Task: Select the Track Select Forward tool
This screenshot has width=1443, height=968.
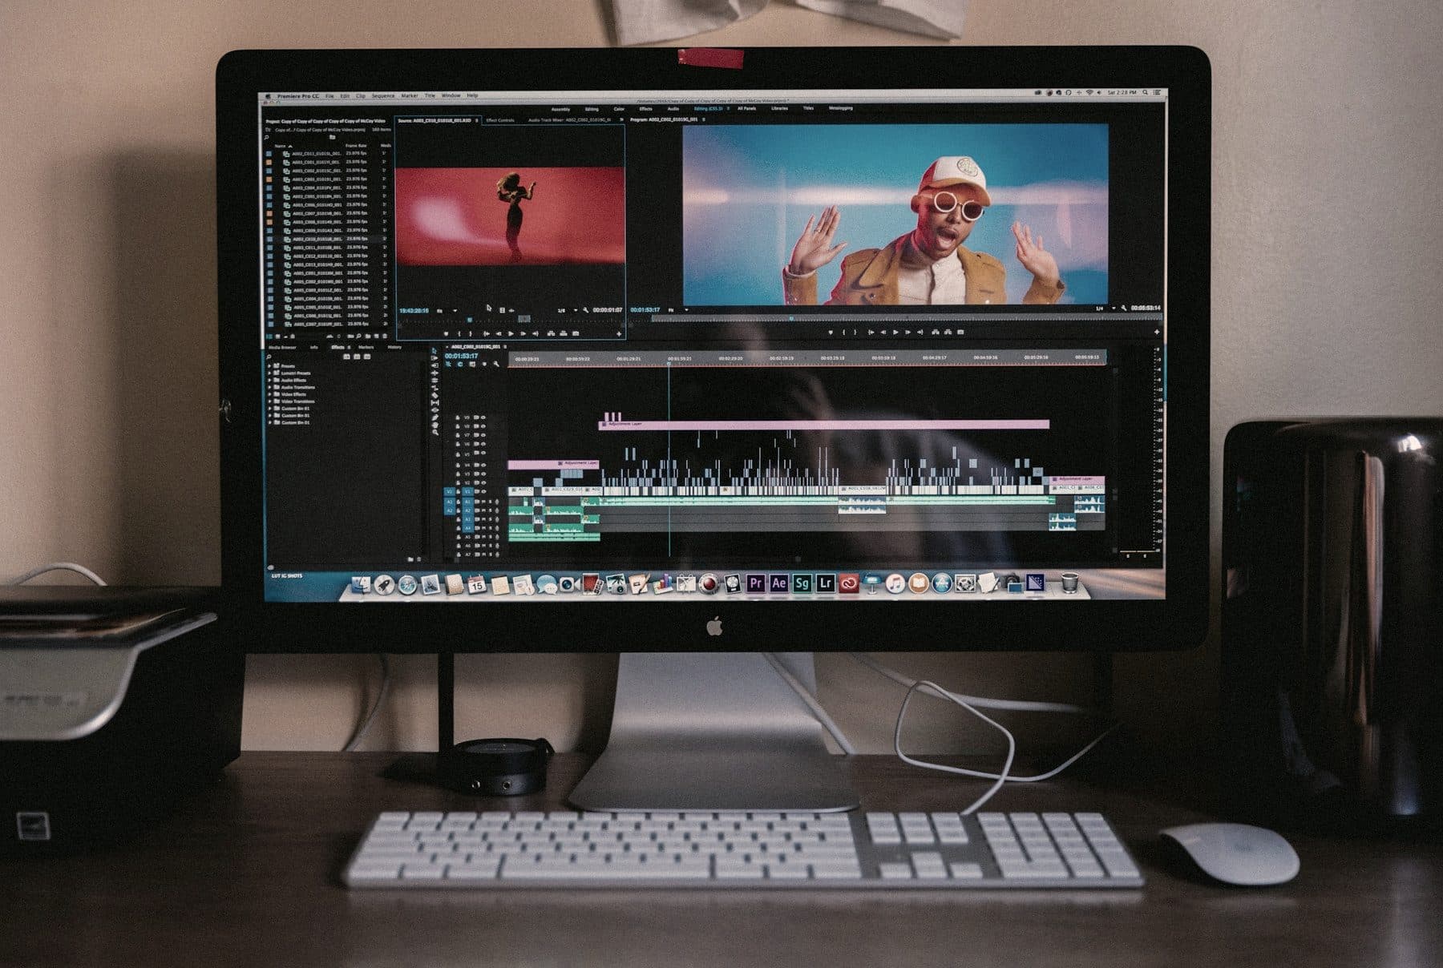Action: point(435,357)
